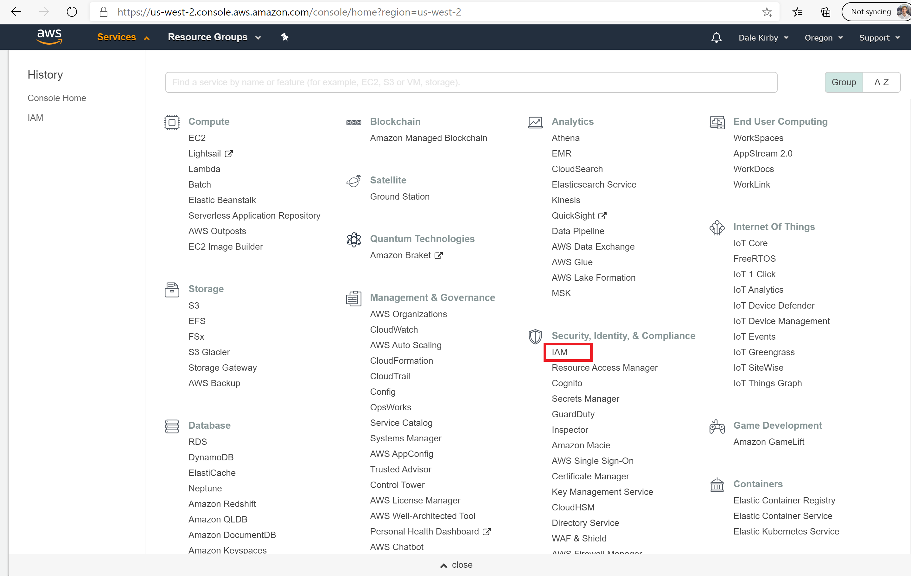This screenshot has width=911, height=576.
Task: Click the Find a service search box
Action: point(471,82)
